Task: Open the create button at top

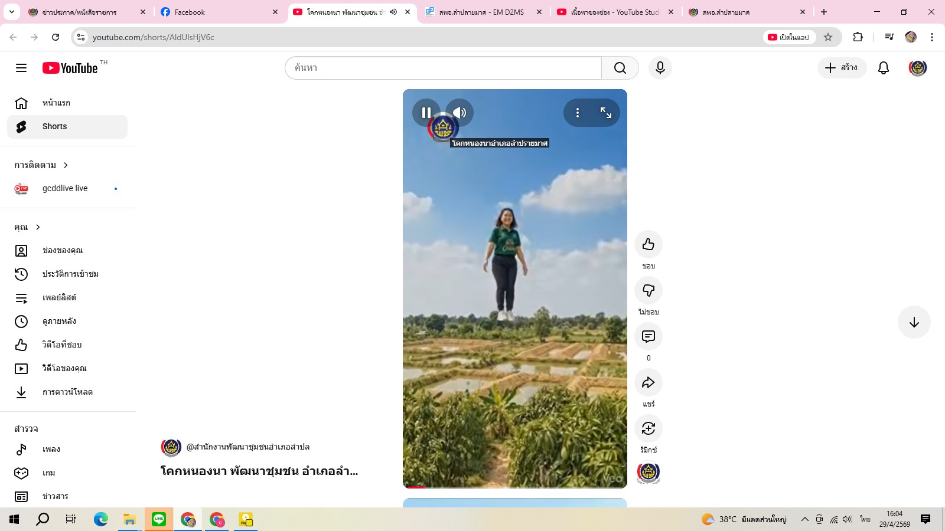Action: point(841,68)
